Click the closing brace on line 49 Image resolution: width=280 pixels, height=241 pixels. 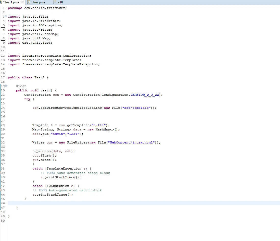(9, 216)
